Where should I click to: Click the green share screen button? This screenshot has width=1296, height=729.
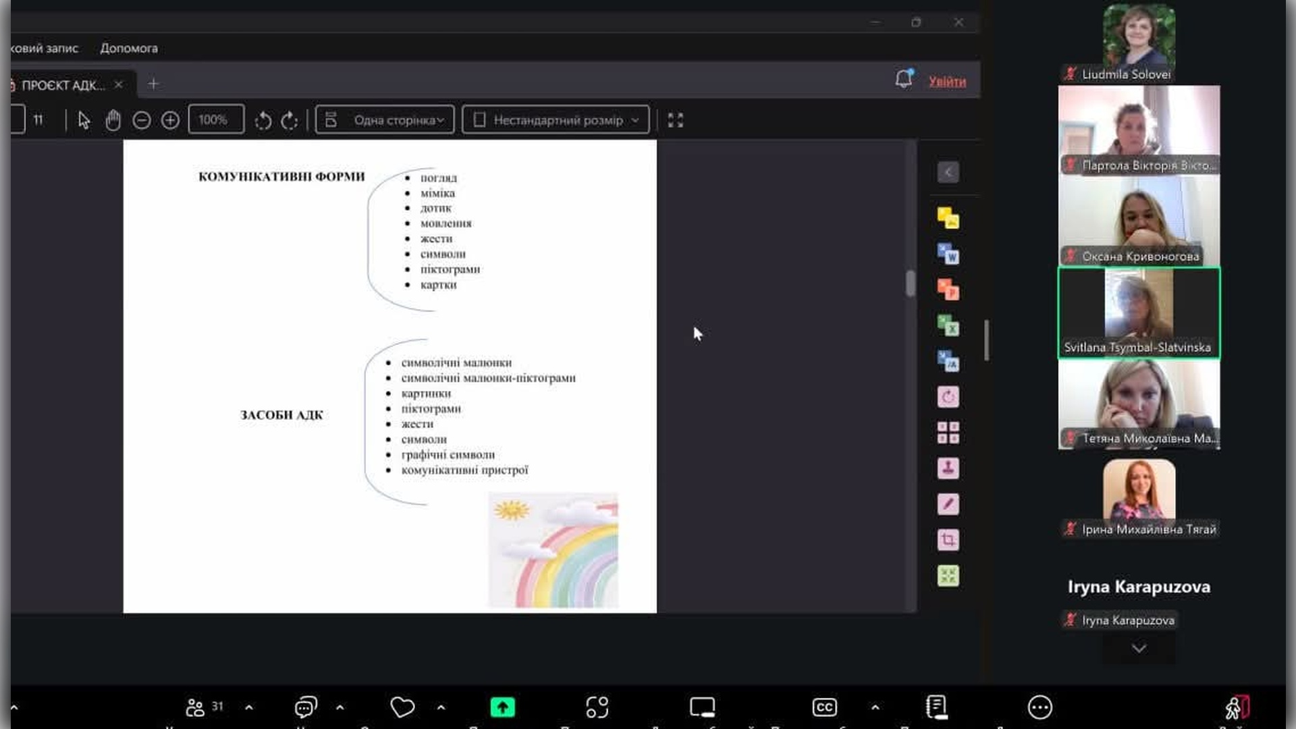(502, 707)
